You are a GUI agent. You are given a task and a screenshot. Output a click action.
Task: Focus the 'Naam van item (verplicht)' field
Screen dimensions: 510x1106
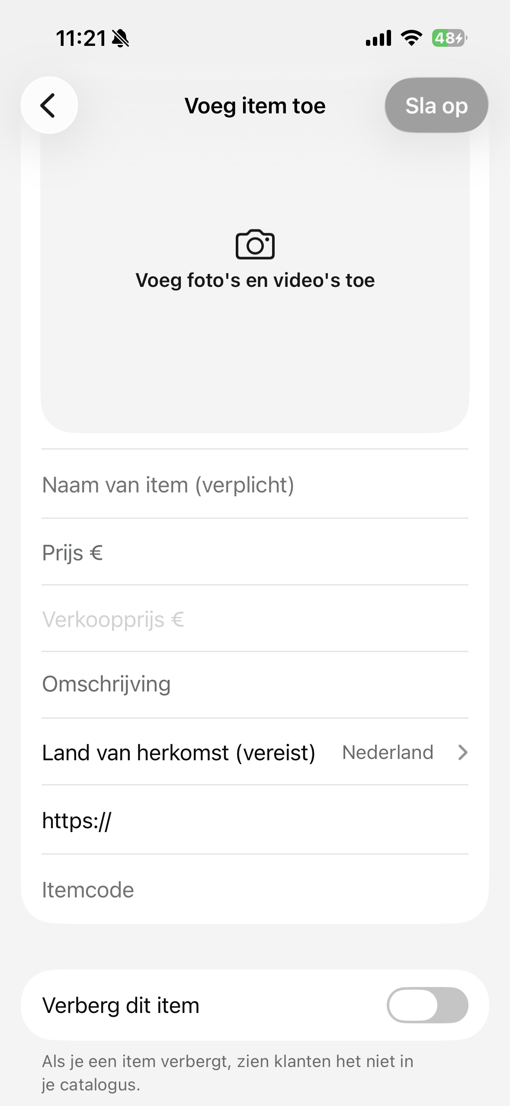(x=255, y=485)
